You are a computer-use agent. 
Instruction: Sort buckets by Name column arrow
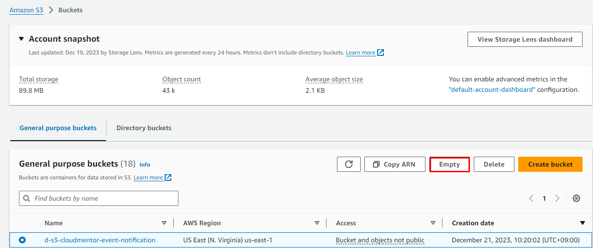[x=164, y=223]
